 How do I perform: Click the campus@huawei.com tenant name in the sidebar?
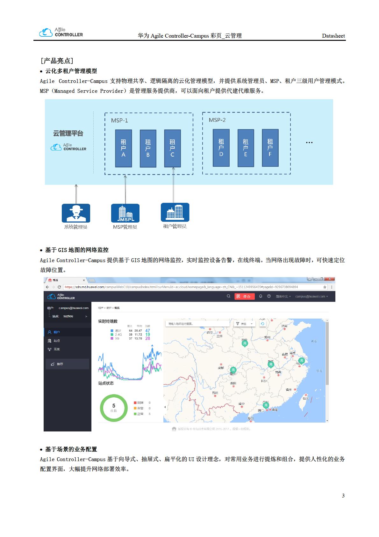[x=74, y=308]
